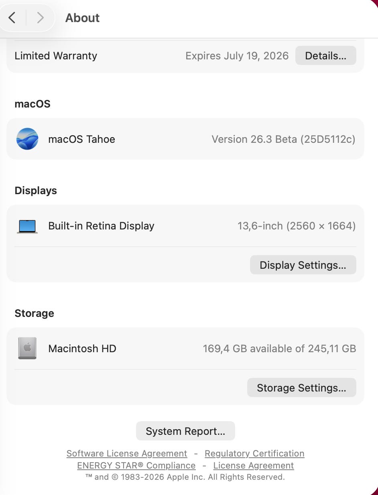This screenshot has width=378, height=495.
Task: Click the Built-in Retina Display label
Action: (101, 226)
